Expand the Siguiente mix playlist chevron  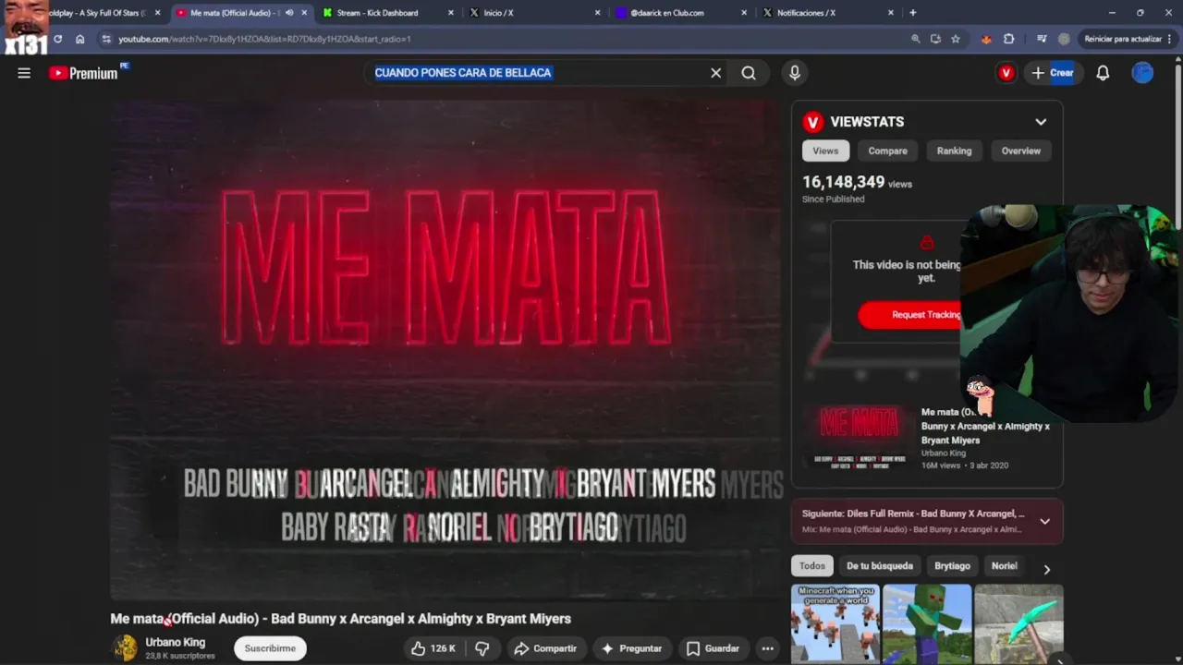tap(1044, 521)
